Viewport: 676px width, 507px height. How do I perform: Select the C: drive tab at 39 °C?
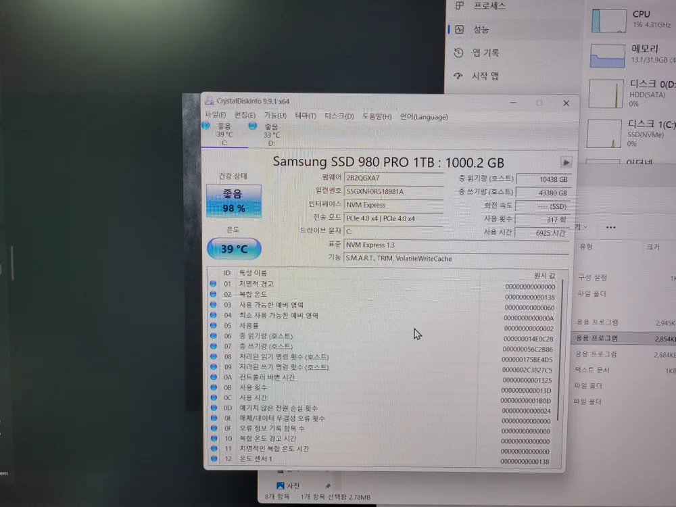pyautogui.click(x=224, y=134)
